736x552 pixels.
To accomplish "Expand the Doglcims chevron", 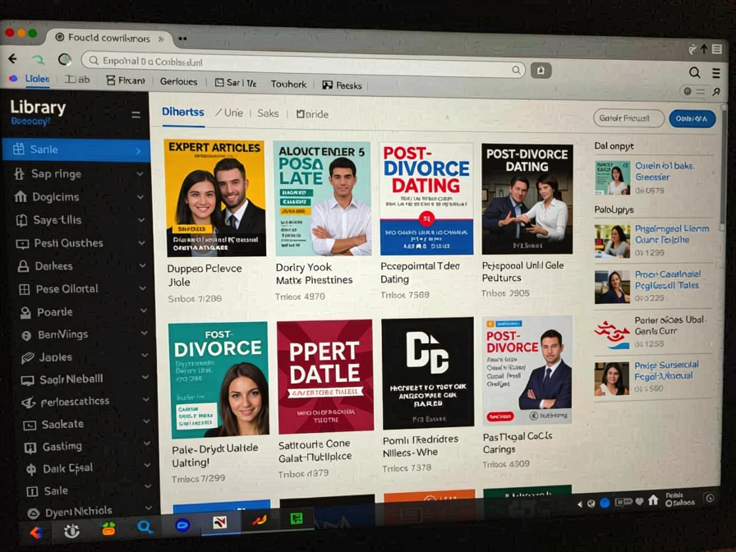I will [x=140, y=197].
